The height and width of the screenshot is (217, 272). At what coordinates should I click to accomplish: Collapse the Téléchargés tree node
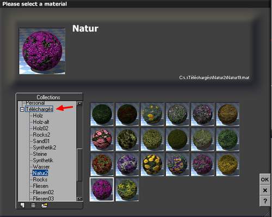pyautogui.click(x=22, y=109)
